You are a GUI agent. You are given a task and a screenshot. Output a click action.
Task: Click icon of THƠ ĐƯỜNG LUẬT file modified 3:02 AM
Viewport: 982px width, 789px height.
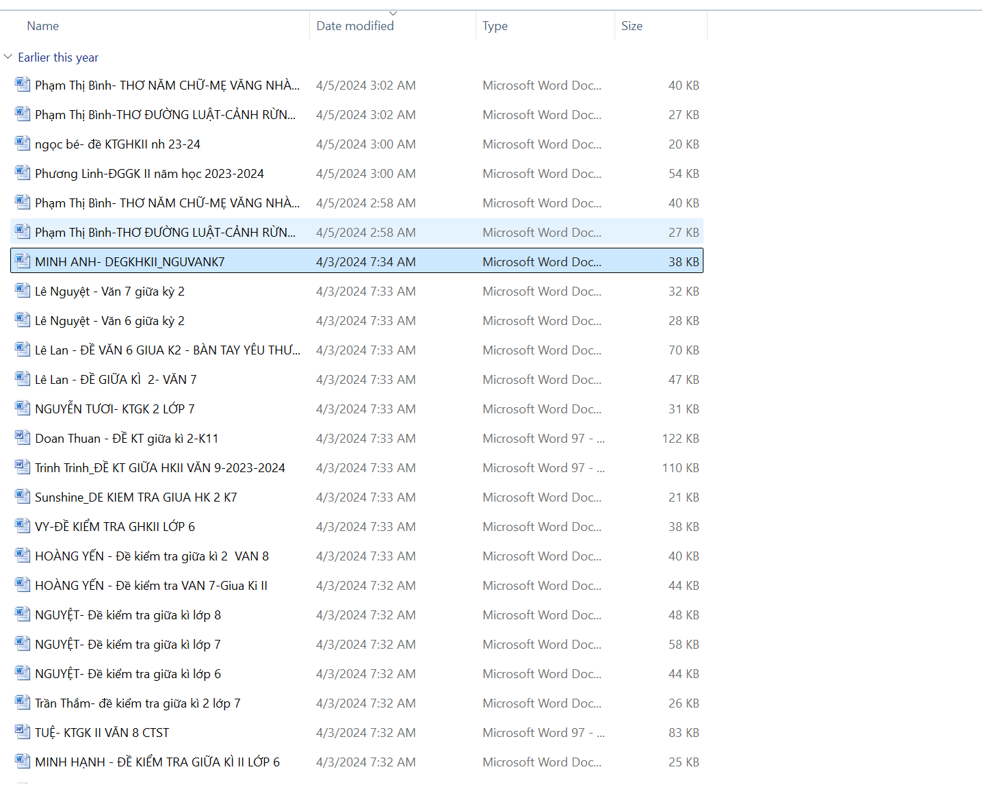point(23,114)
